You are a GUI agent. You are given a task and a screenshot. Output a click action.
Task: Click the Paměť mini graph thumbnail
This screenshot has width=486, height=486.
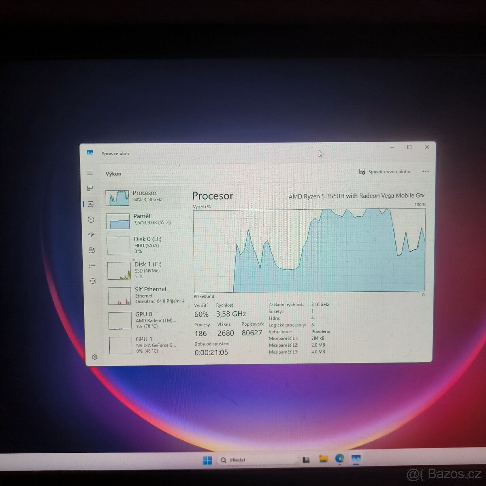118,221
